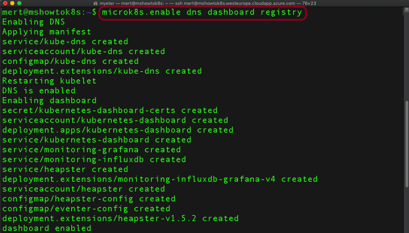This screenshot has height=233, width=409.
Task: Click the 'DNS is enabled' line
Action: 39,91
